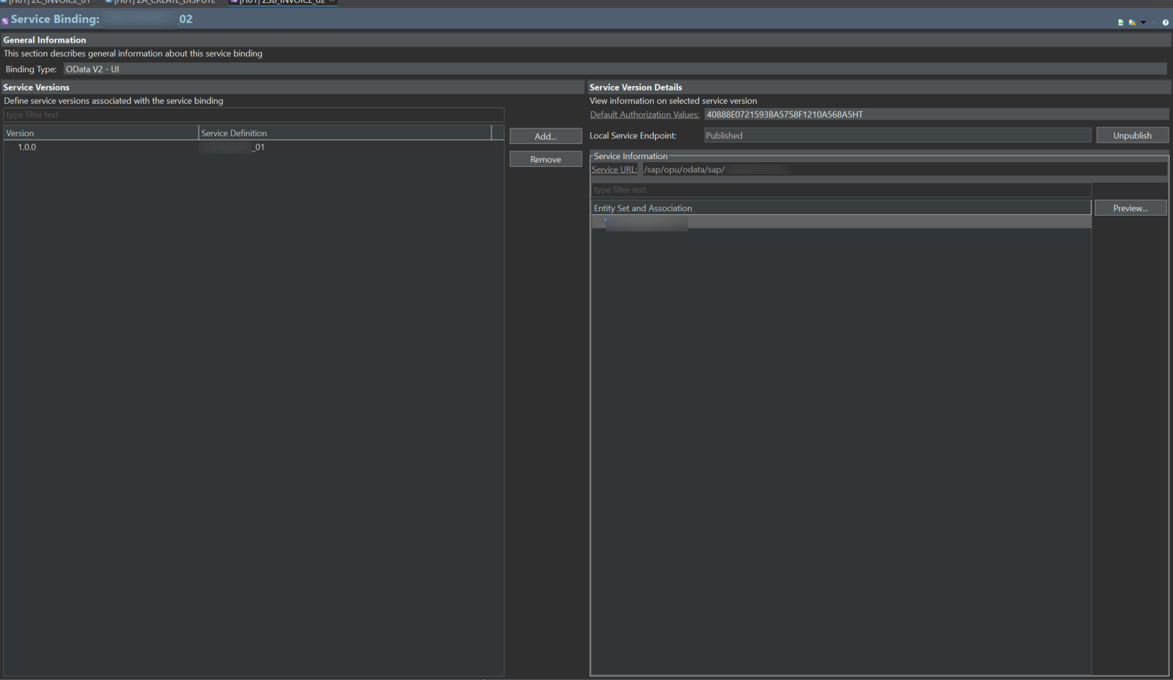Click the Service Binding icon beside the title
Screen dimensions: 1173x680
coord(5,21)
